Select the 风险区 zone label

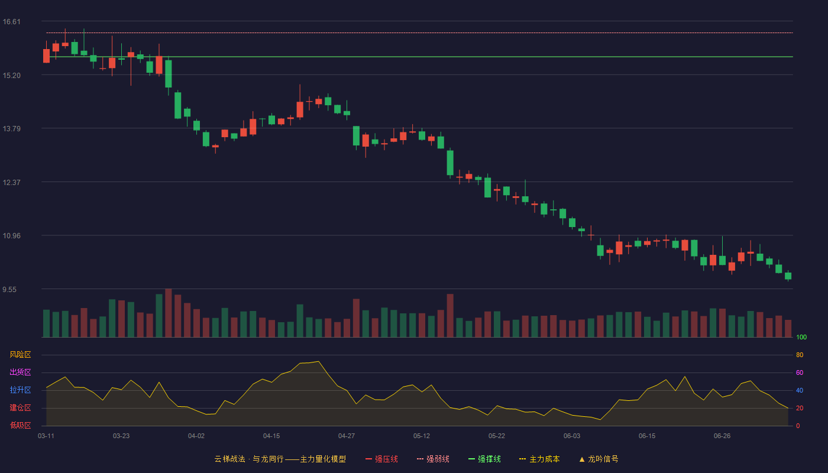click(20, 355)
